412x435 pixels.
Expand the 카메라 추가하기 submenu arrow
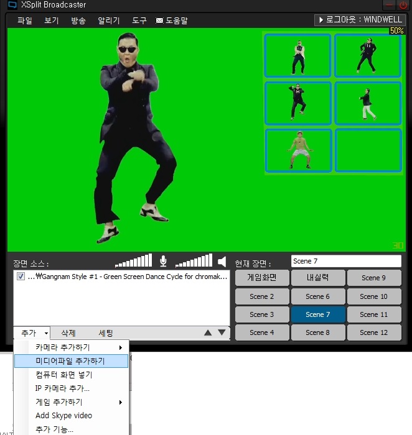[x=121, y=347]
